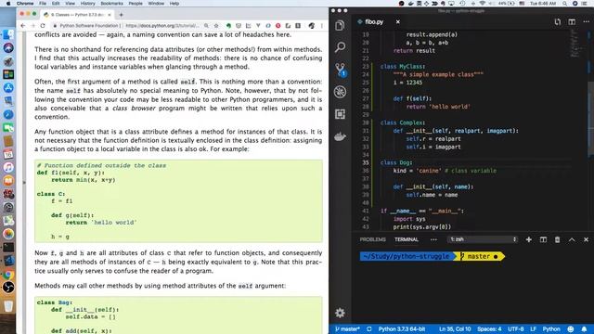The image size is (594, 334).
Task: Open a new Chrome tab
Action: click(122, 15)
